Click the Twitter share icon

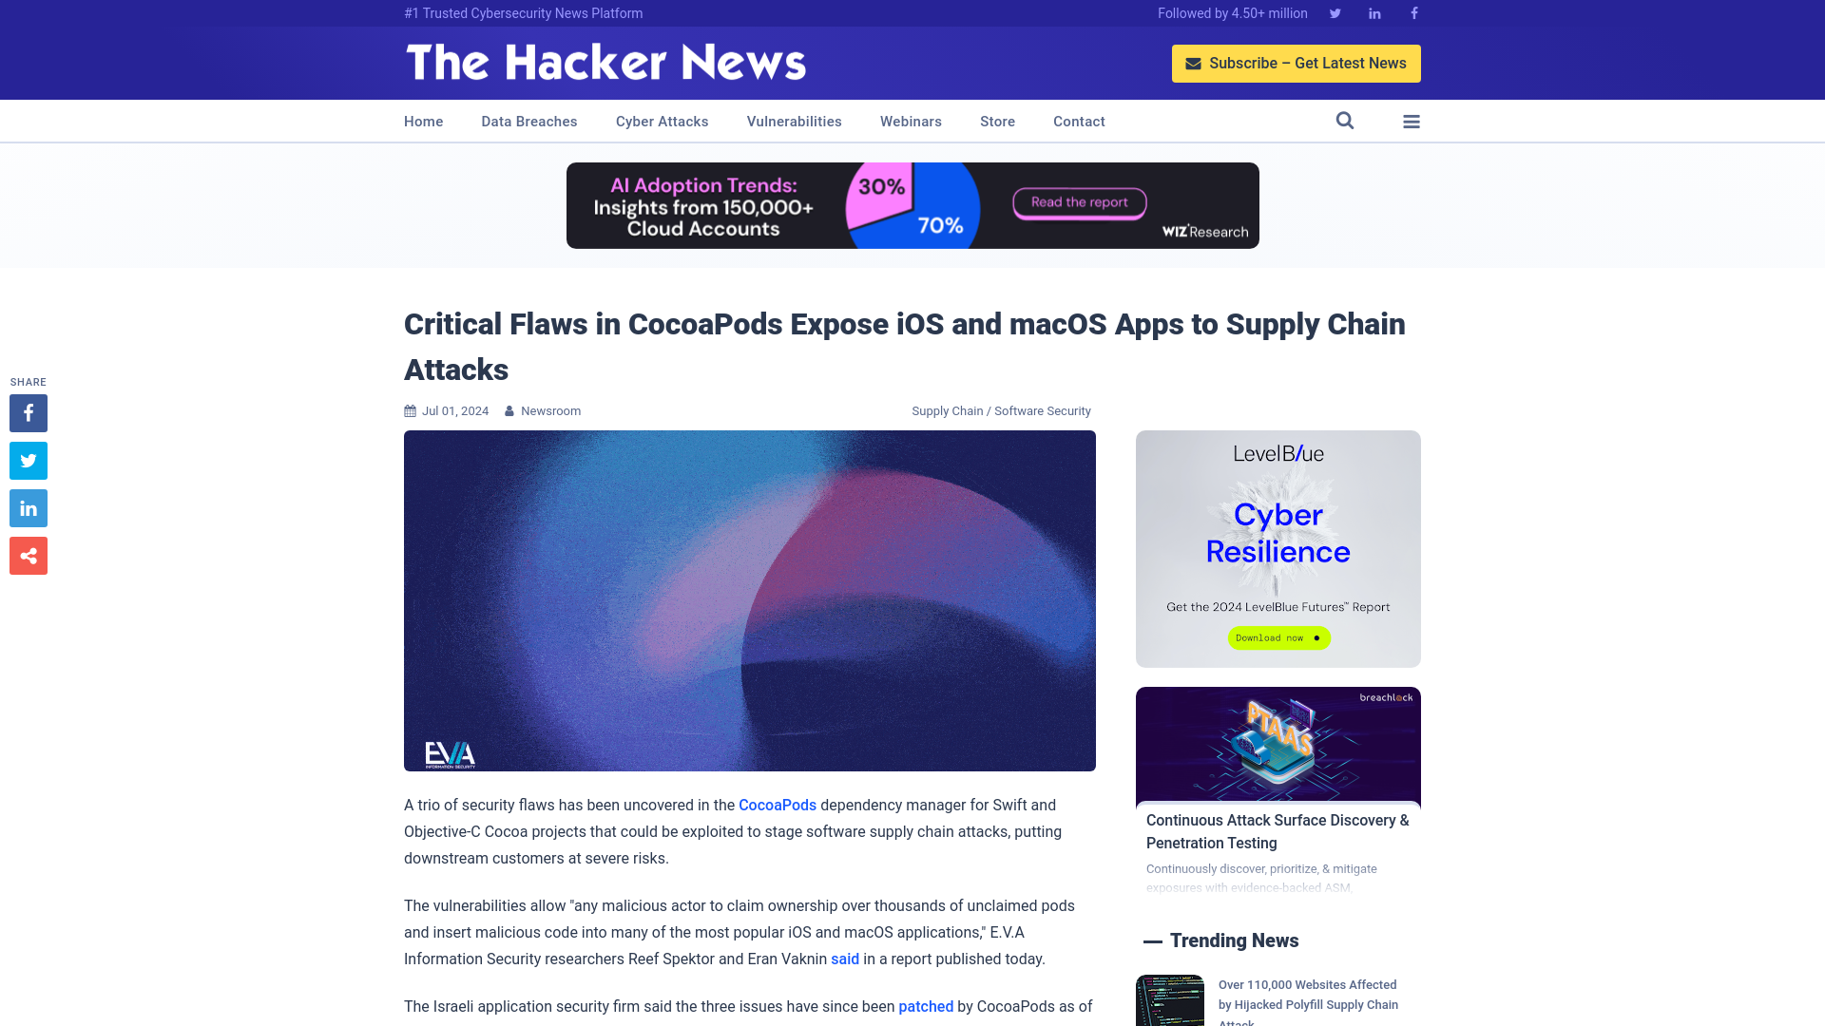[28, 460]
